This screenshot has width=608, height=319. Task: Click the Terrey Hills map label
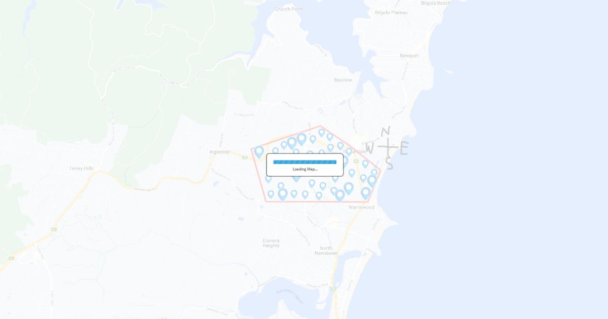pyautogui.click(x=82, y=168)
